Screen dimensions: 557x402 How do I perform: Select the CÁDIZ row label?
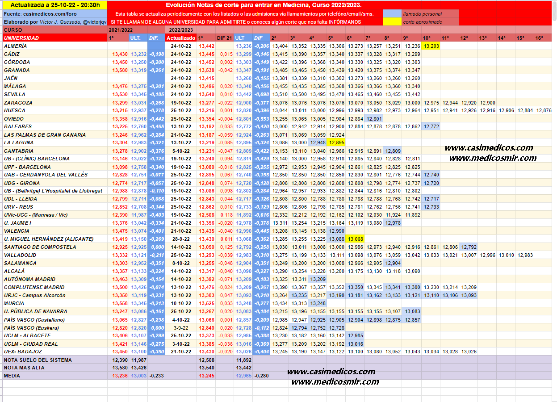(11, 54)
